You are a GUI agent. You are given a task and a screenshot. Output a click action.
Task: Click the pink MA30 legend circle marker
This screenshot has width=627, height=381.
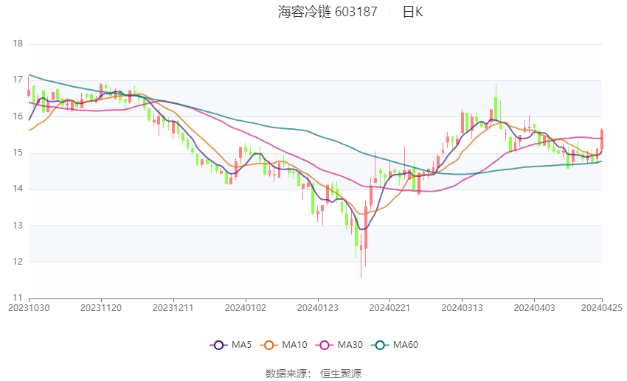(325, 344)
